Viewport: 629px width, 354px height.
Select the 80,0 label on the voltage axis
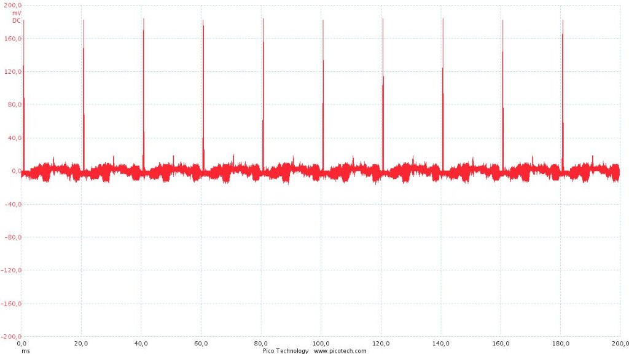click(x=14, y=105)
